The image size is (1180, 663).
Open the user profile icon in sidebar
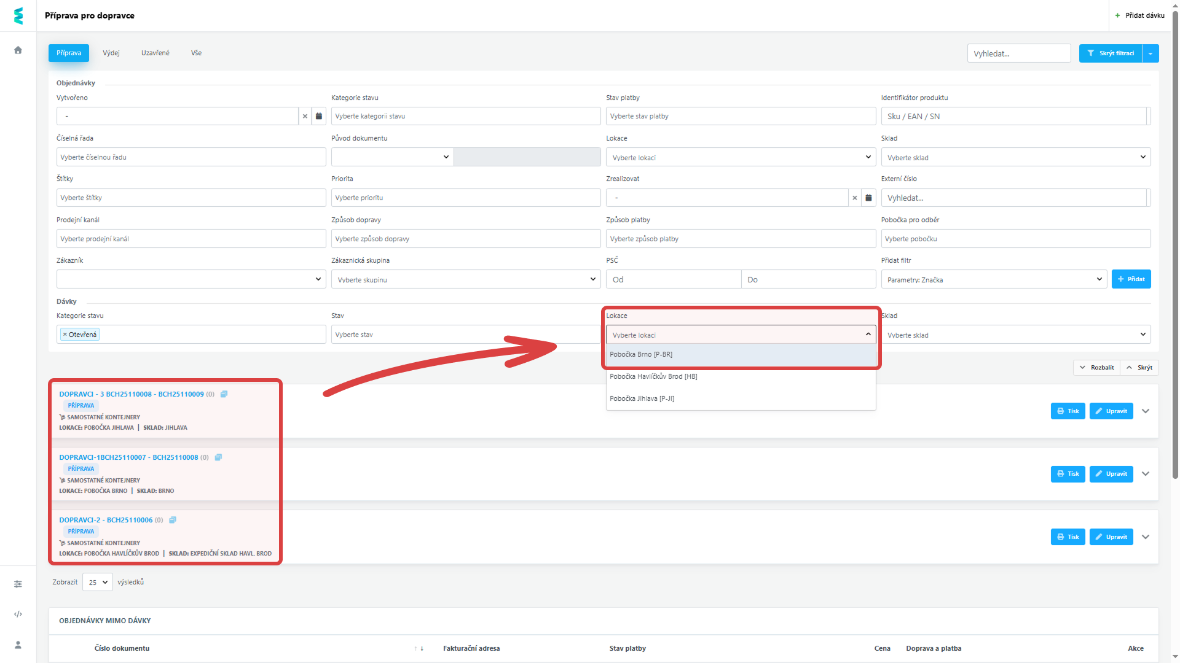[x=18, y=645]
